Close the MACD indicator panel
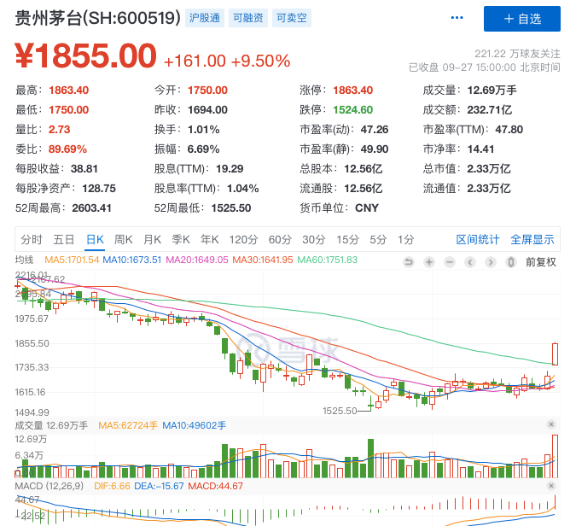The image size is (576, 526). [x=550, y=486]
